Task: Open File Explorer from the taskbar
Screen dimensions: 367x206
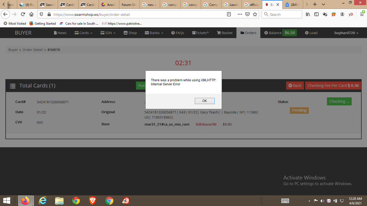Action: tap(59, 200)
